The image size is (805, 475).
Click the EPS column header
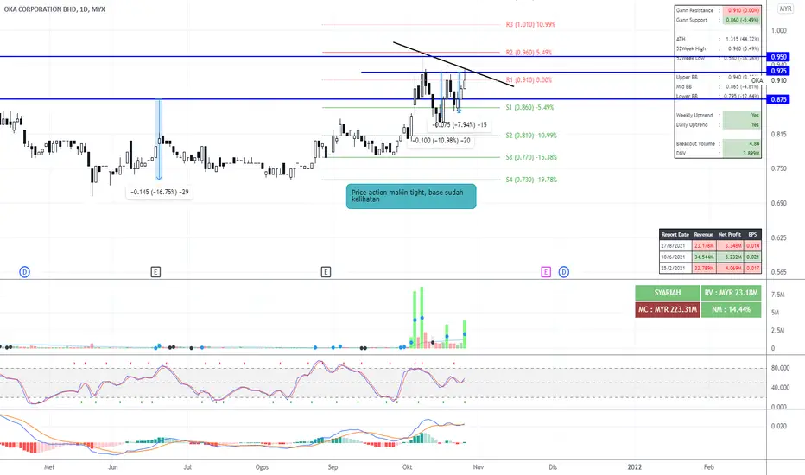pyautogui.click(x=752, y=235)
